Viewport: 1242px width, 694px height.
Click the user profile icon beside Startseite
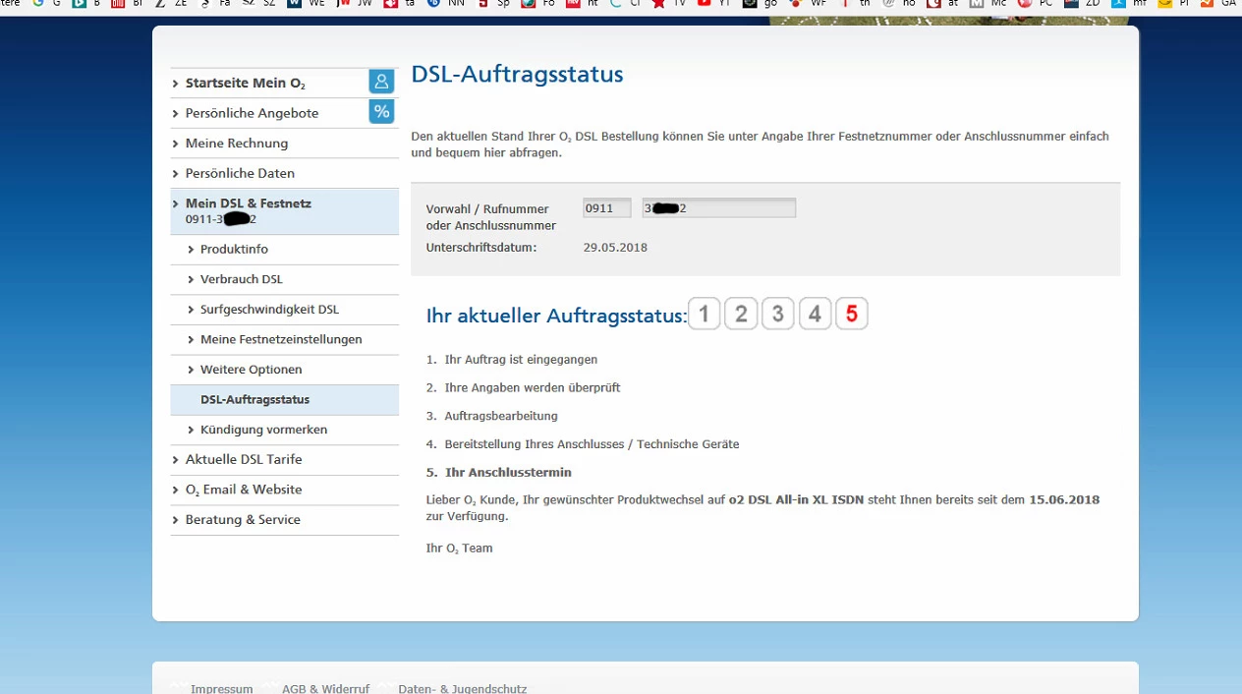(x=381, y=82)
